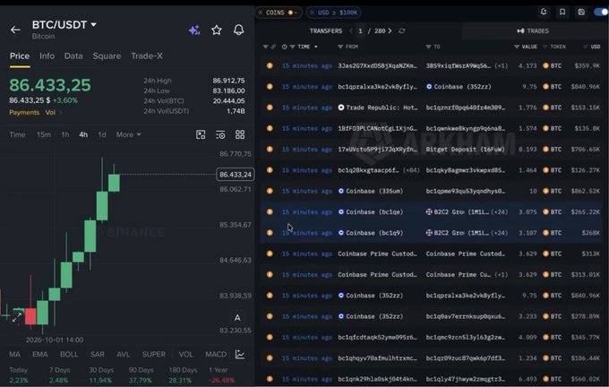Enable the SAR indicator
The height and width of the screenshot is (387, 609).
click(x=97, y=355)
